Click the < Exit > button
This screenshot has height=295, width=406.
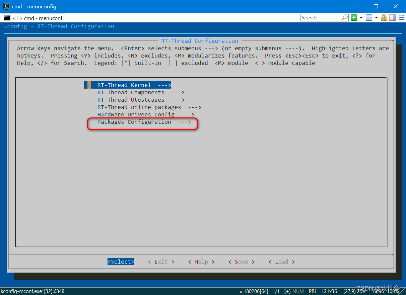(161, 262)
